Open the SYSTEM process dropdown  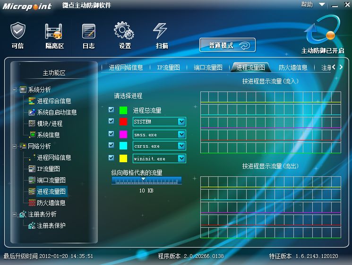point(181,122)
